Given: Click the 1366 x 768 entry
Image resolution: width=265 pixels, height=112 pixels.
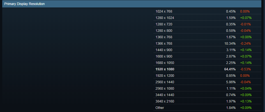Looking at the screenshot, I should 164,44.
